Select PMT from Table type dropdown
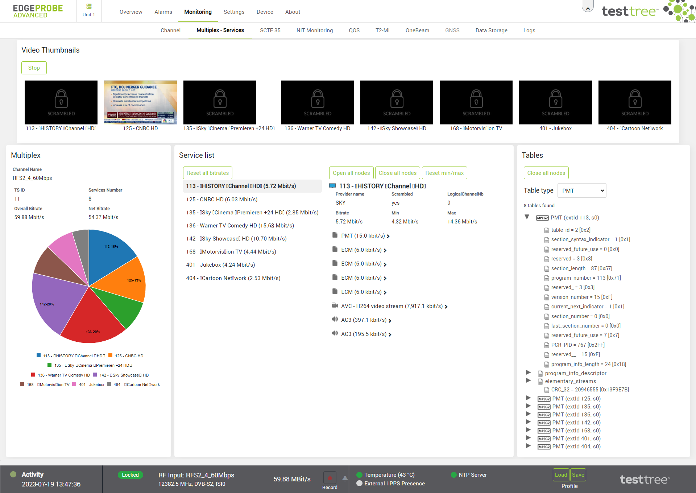Viewport: 696px width, 493px height. tap(580, 190)
